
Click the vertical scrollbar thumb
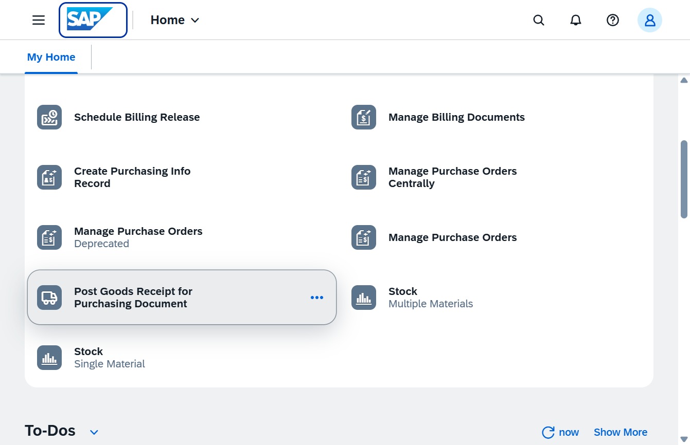[x=684, y=179]
